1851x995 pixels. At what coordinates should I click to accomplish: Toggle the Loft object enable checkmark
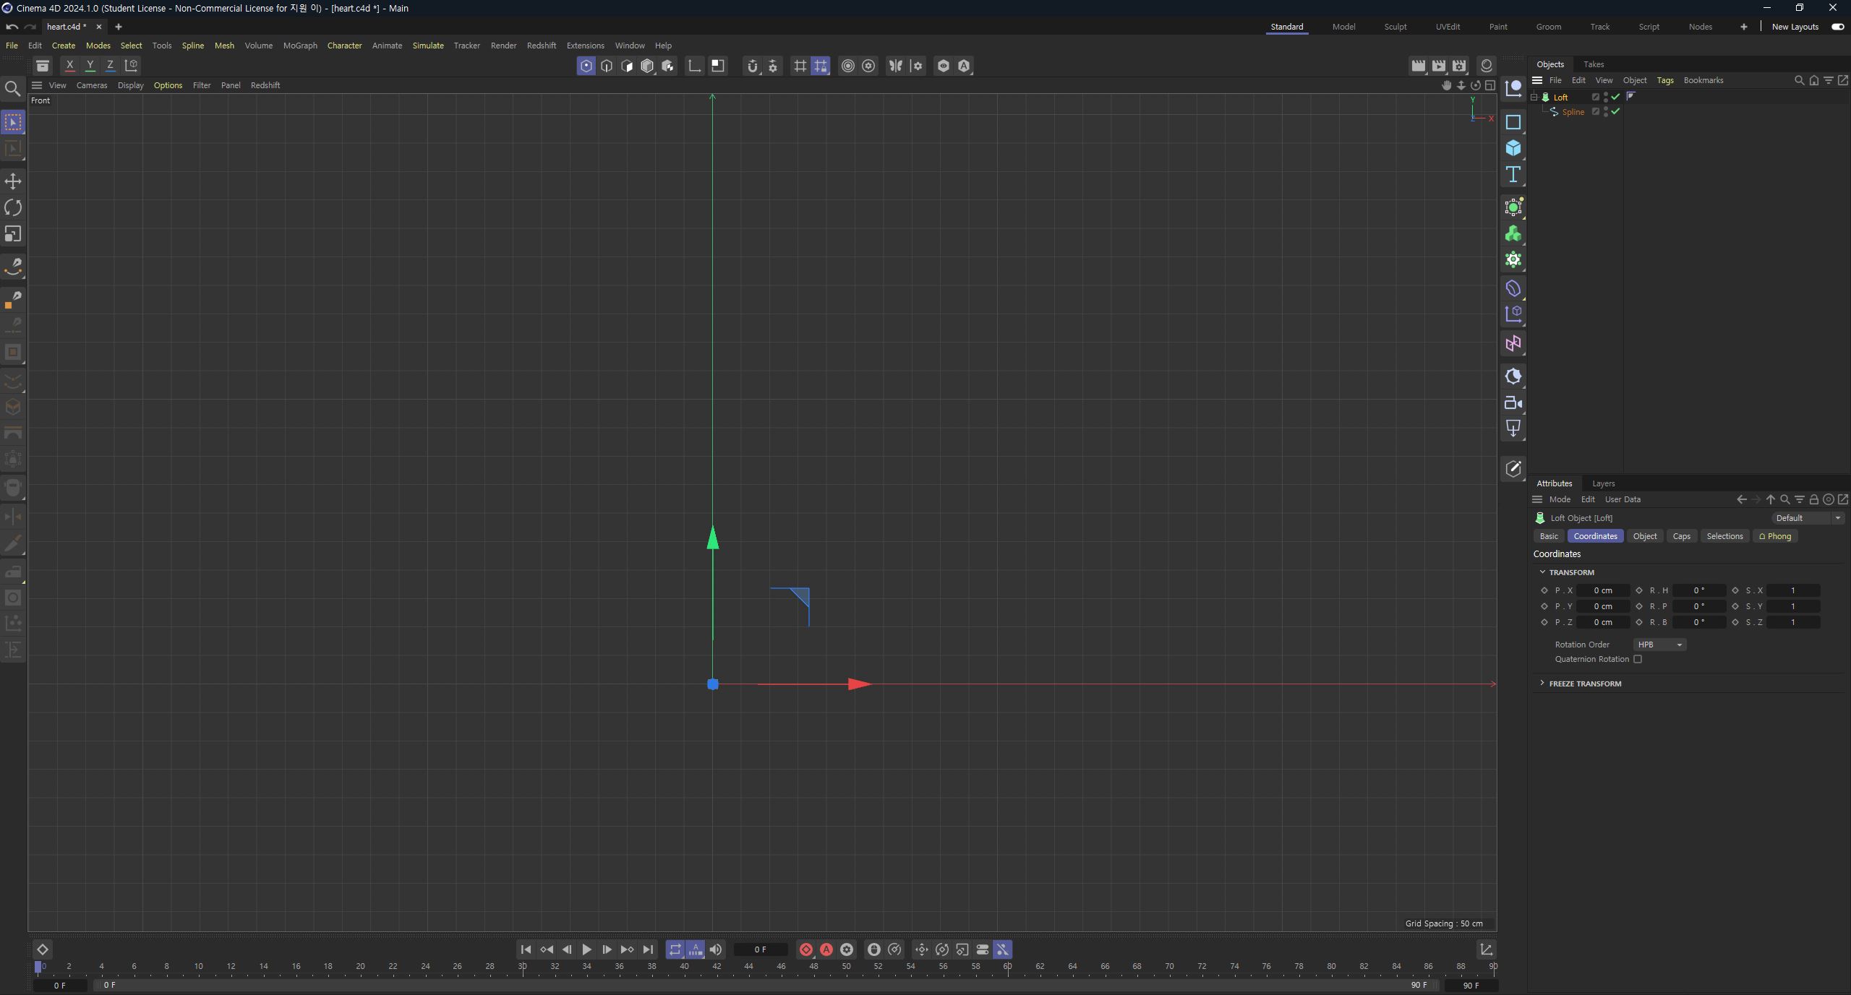point(1615,97)
